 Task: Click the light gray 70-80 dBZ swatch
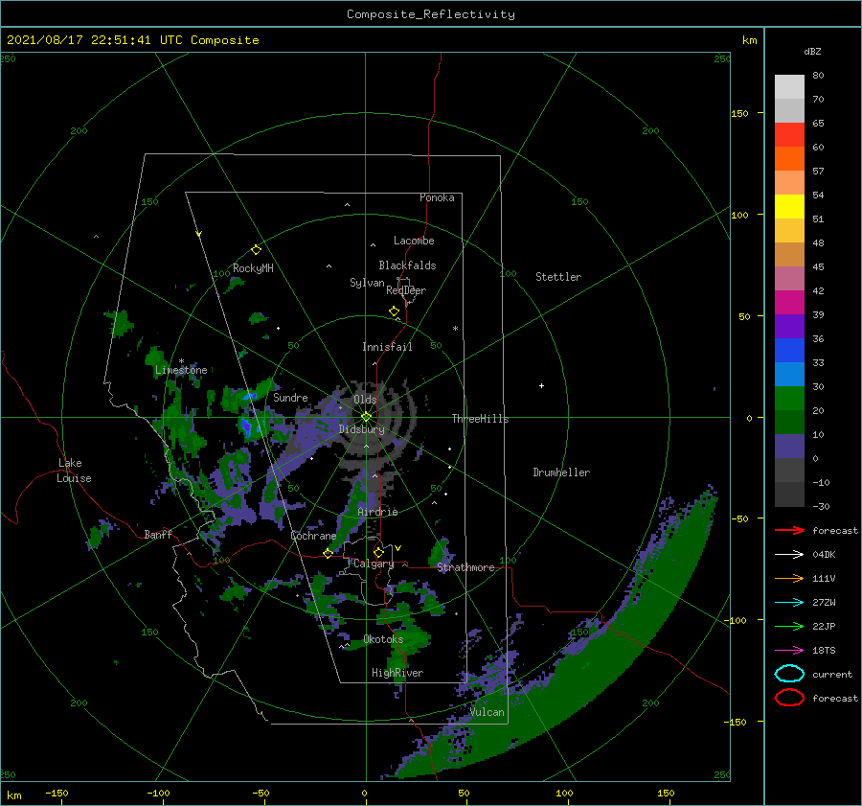pyautogui.click(x=789, y=87)
